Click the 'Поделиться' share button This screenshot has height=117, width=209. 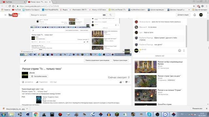pos(42,82)
